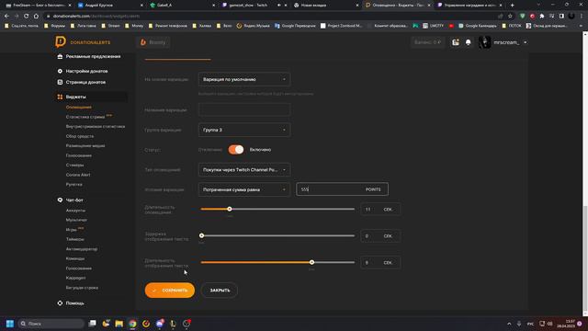Expand the mrscream_ account menu arrow
Image resolution: width=588 pixels, height=331 pixels.
tap(525, 42)
